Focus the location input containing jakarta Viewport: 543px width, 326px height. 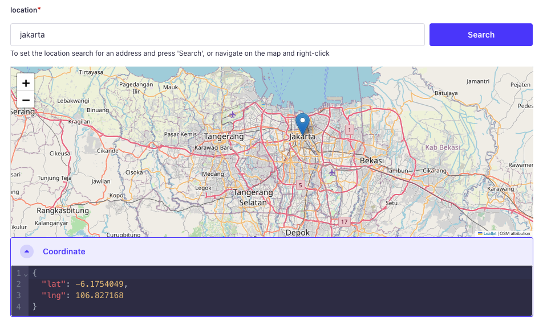[x=217, y=35]
